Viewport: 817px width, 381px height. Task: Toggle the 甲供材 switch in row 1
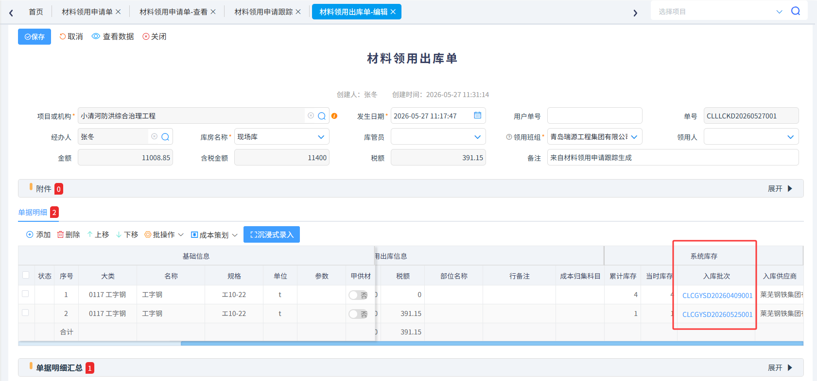(358, 295)
